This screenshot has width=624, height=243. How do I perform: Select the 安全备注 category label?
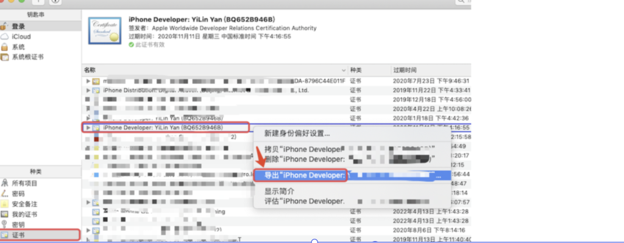pos(24,204)
